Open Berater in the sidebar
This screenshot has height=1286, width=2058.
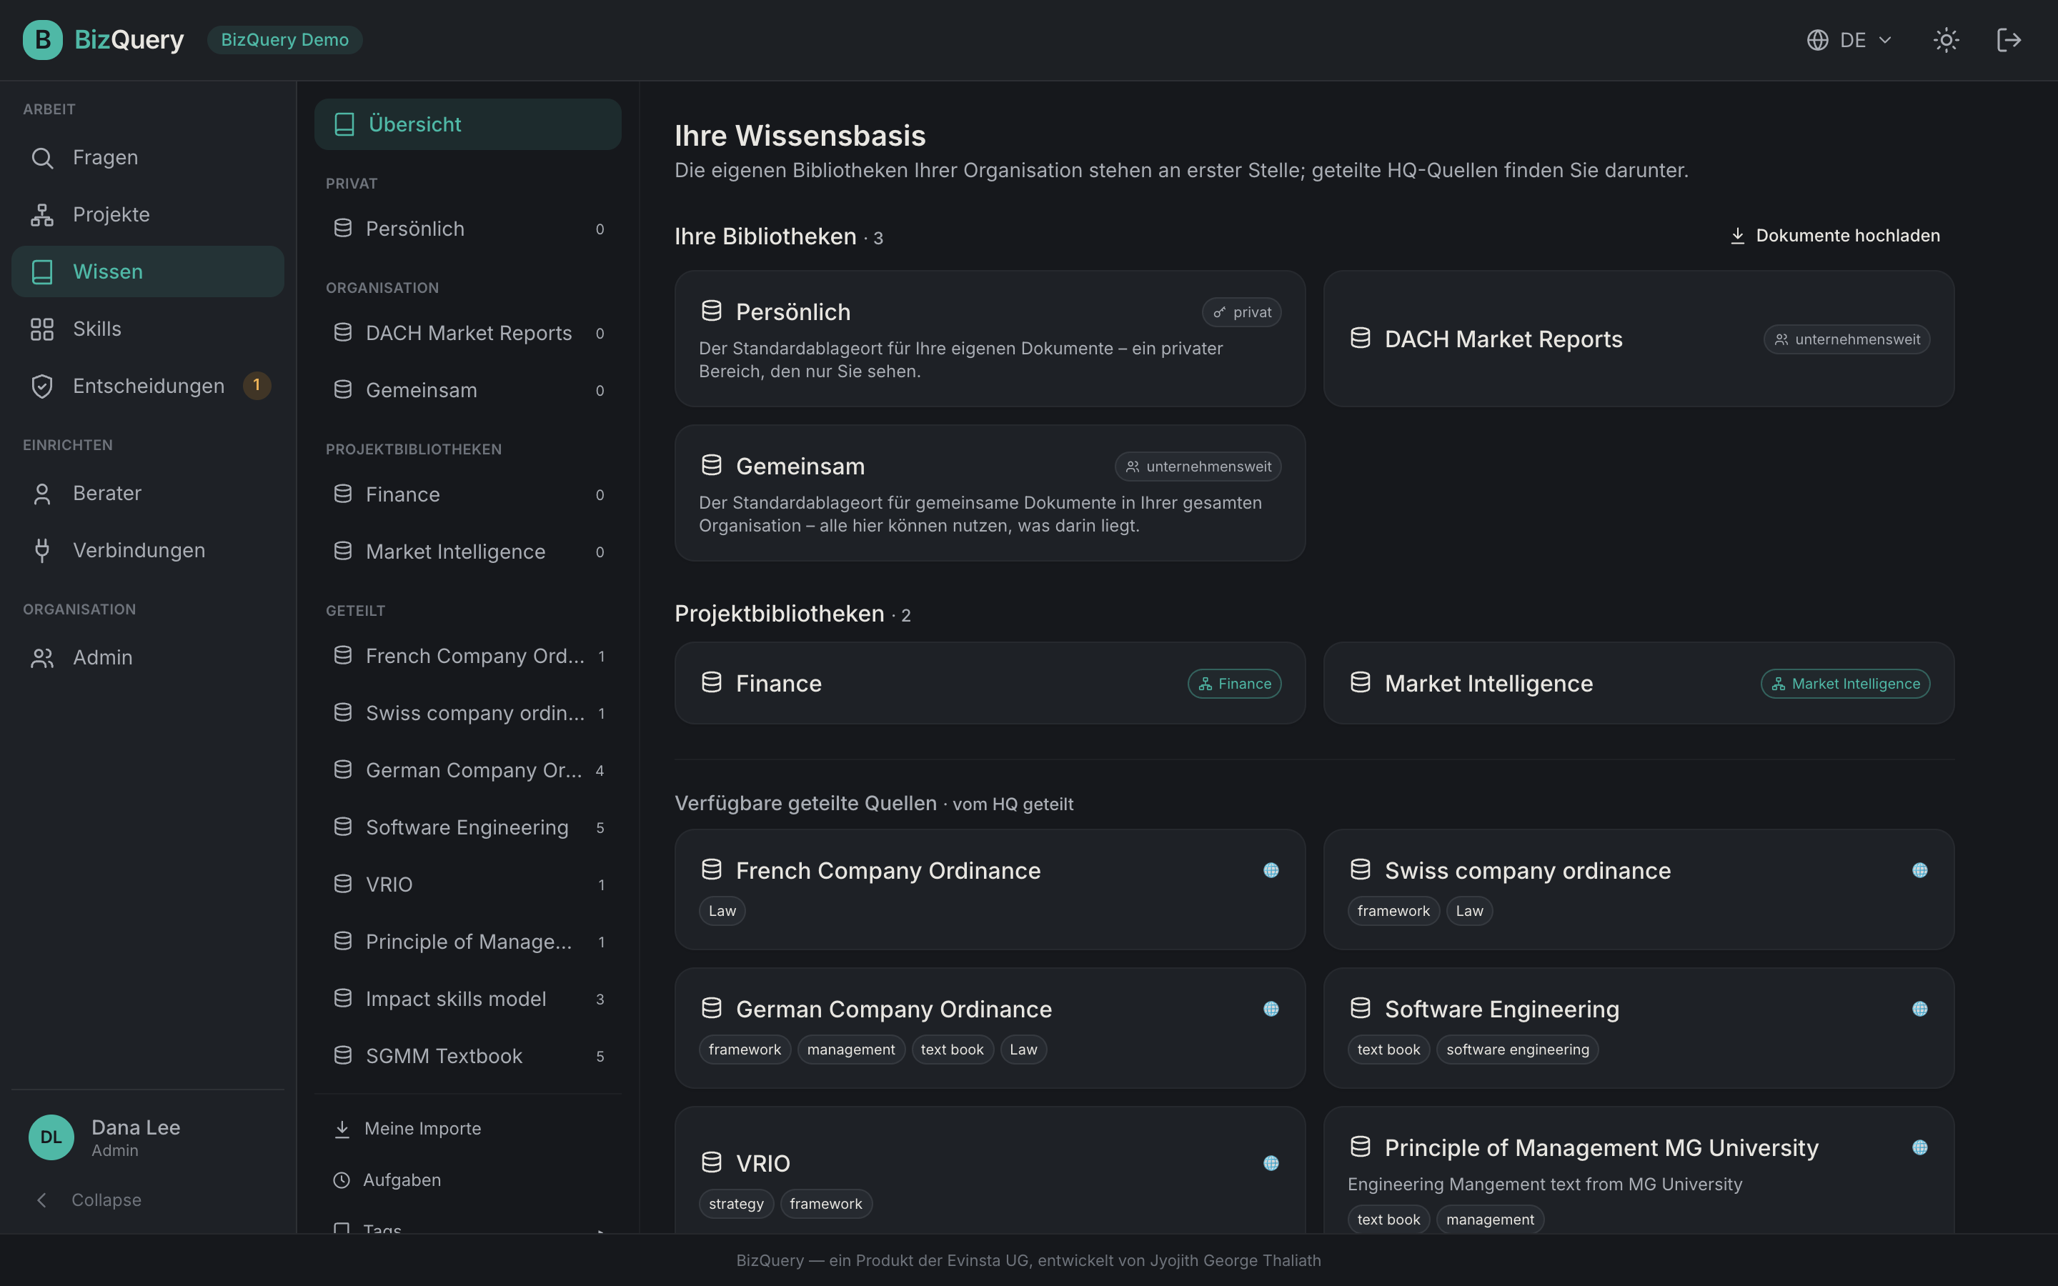pos(148,493)
